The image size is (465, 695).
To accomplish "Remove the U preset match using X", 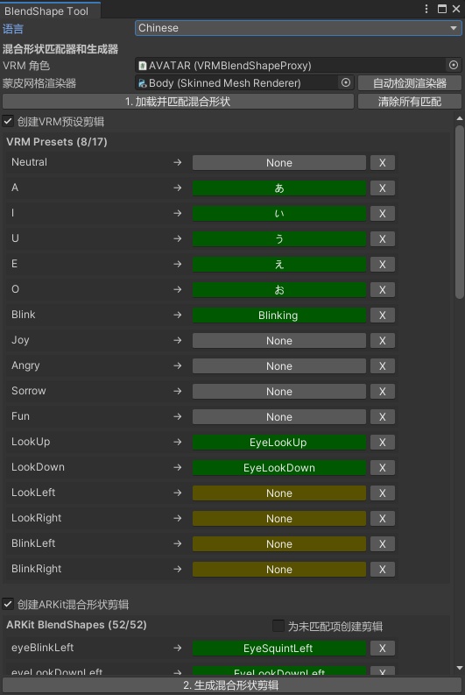I will pos(382,239).
